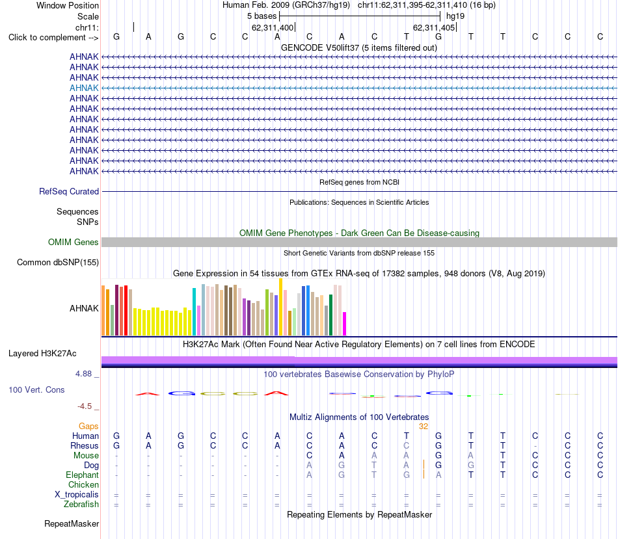Open 'Publications: Sequences in Scientific Articles' track

(359, 202)
